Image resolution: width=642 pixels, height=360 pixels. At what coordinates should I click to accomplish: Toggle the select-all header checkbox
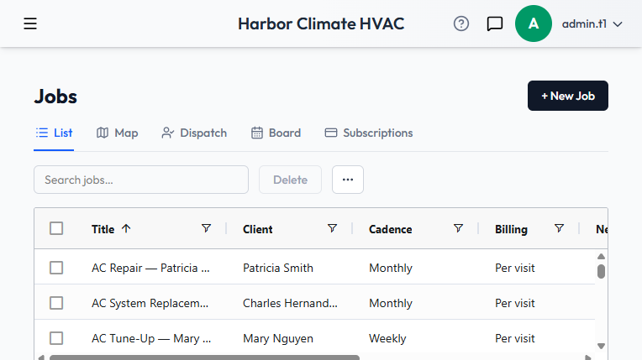coord(56,228)
